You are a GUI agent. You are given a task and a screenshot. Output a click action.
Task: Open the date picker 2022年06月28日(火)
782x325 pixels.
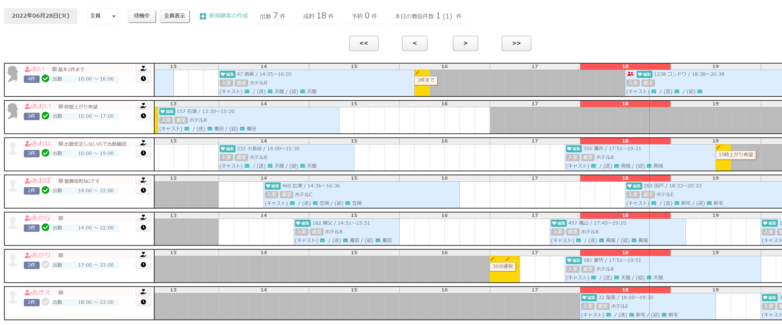(x=41, y=16)
